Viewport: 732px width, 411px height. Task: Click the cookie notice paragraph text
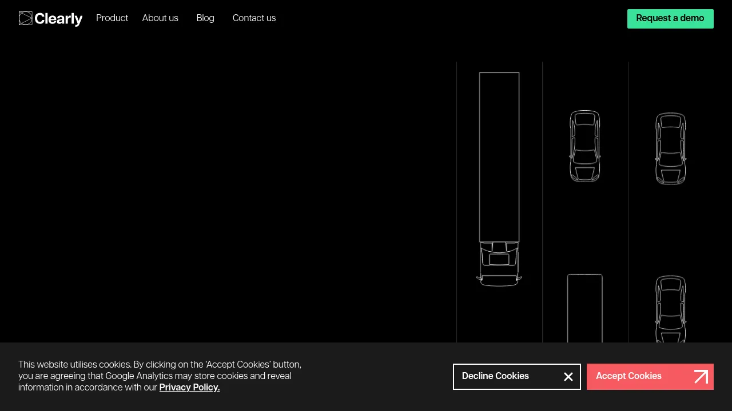click(x=160, y=376)
